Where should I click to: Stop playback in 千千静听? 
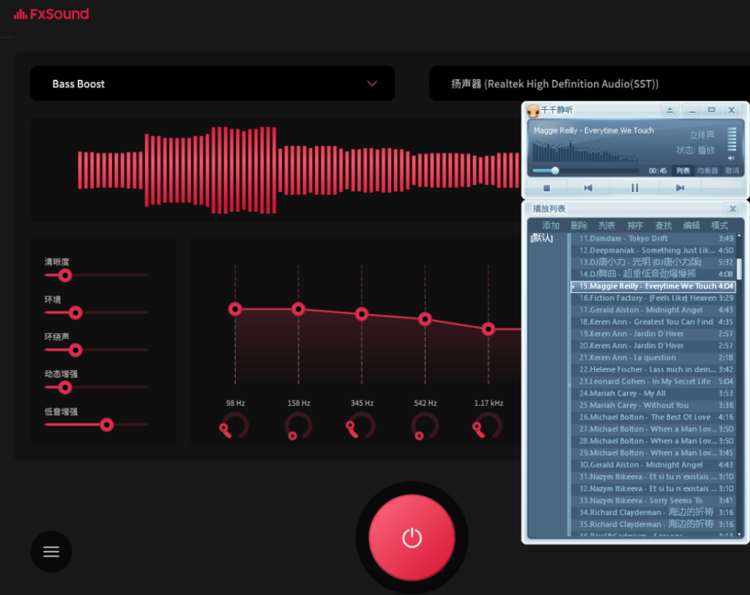click(x=546, y=188)
